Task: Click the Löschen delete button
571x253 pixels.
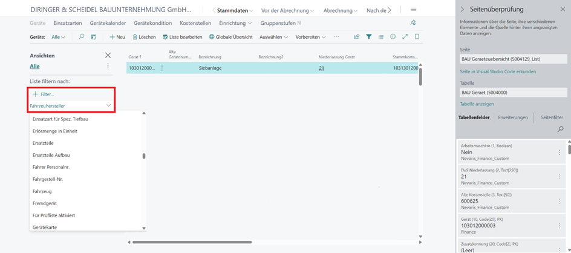Action: [144, 37]
